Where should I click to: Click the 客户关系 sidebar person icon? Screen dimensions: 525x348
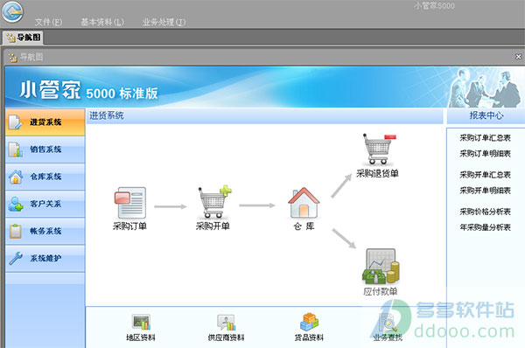(16, 204)
